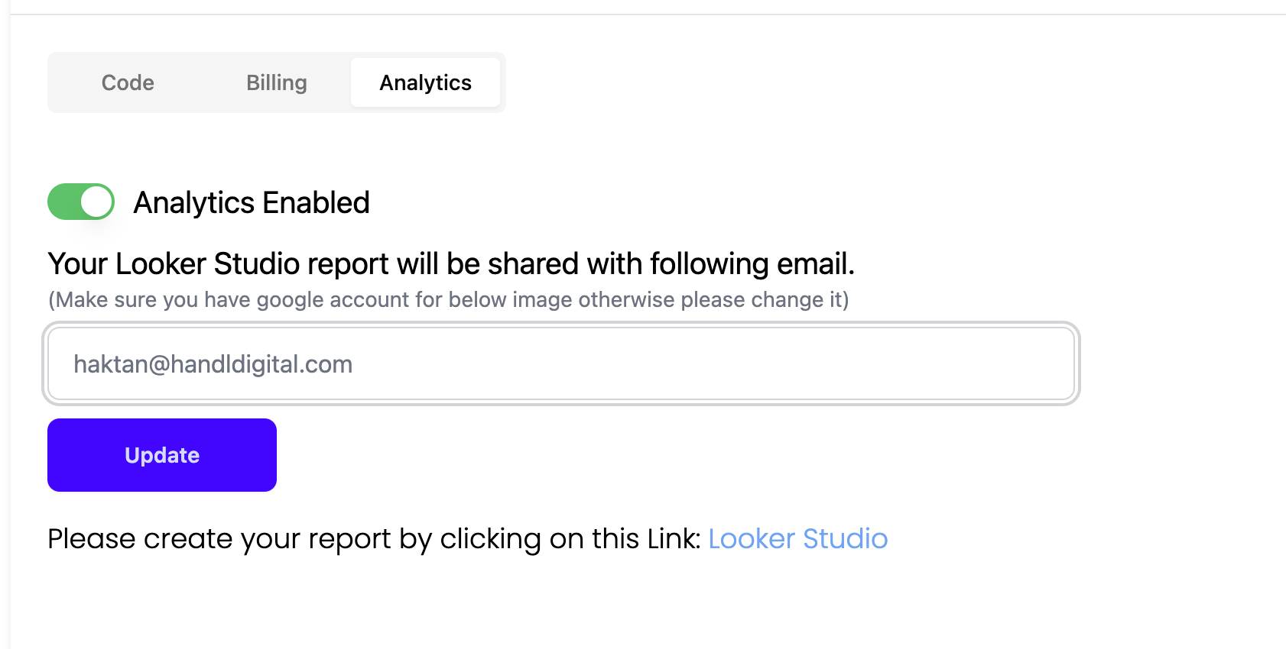Toggle the Analytics Enabled switch
This screenshot has width=1286, height=649.
(x=81, y=202)
